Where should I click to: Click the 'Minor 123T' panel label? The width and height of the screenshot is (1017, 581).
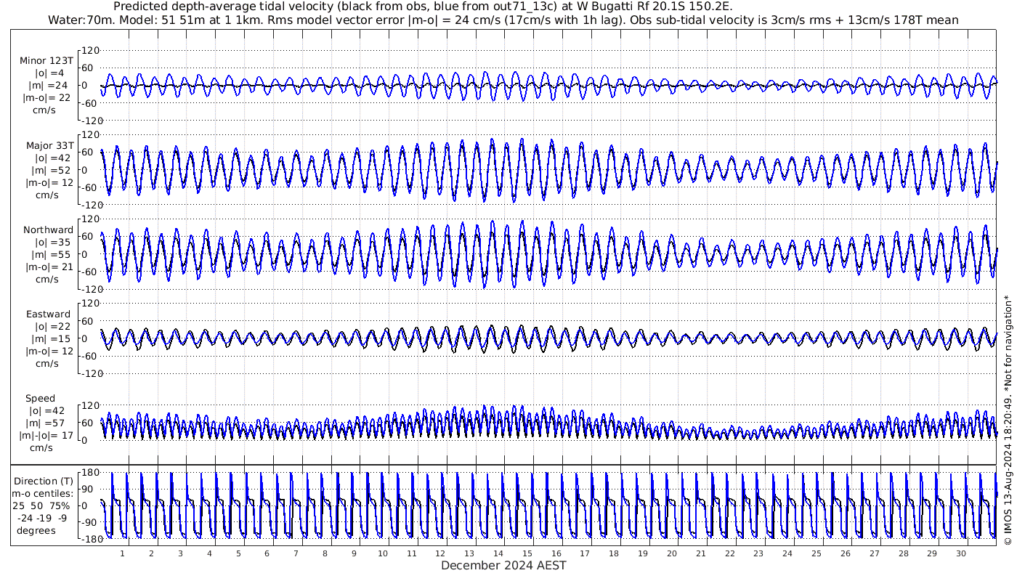point(46,61)
